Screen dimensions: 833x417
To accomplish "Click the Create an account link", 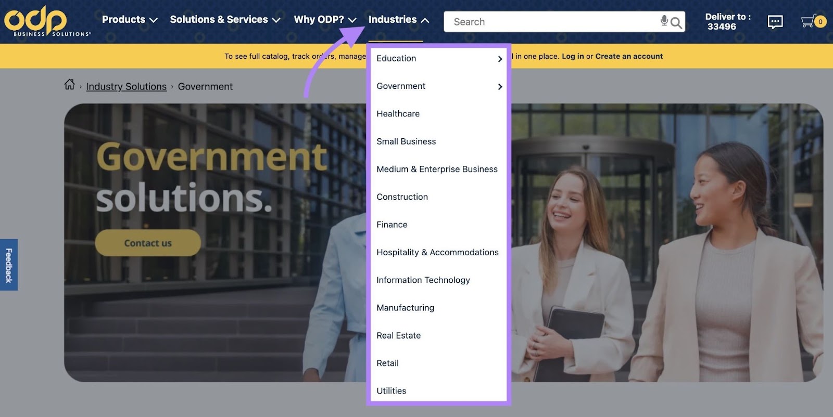I will (x=629, y=56).
